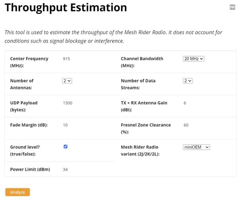Click the Throughput Estimation heading
Viewport: 238px width, 201px height.
pyautogui.click(x=66, y=8)
